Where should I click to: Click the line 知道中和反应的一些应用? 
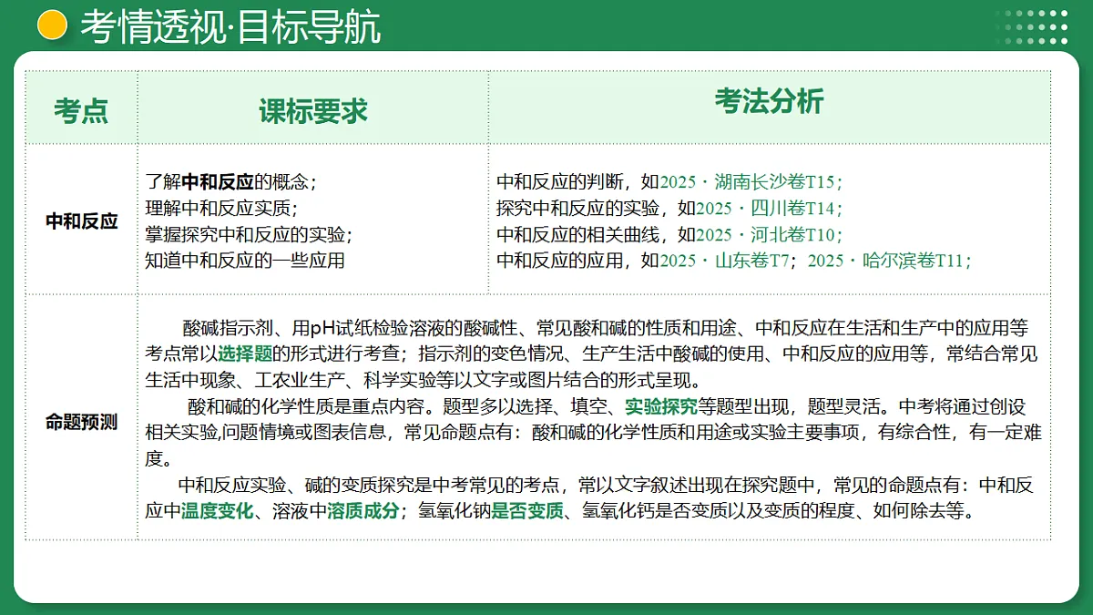pos(245,261)
